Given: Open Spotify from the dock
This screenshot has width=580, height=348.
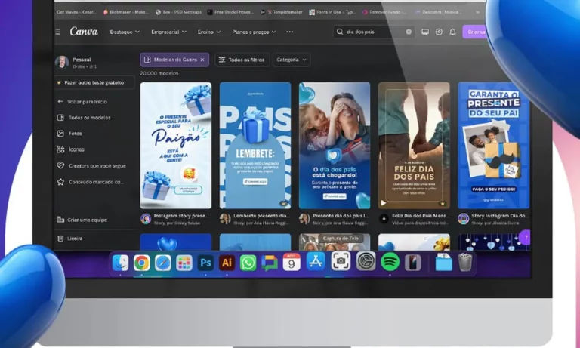Looking at the screenshot, I should [390, 262].
